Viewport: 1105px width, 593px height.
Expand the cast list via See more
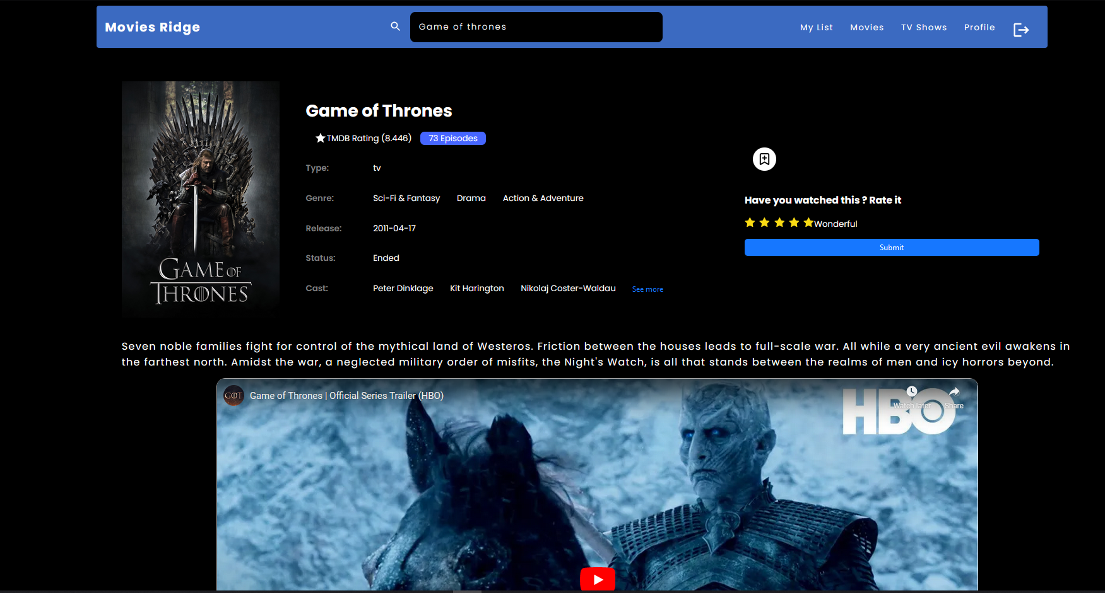click(x=647, y=289)
